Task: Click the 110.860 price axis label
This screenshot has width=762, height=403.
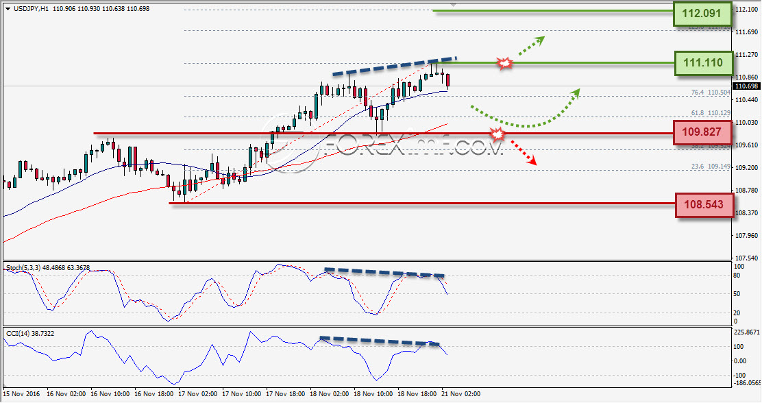Action: [x=747, y=77]
